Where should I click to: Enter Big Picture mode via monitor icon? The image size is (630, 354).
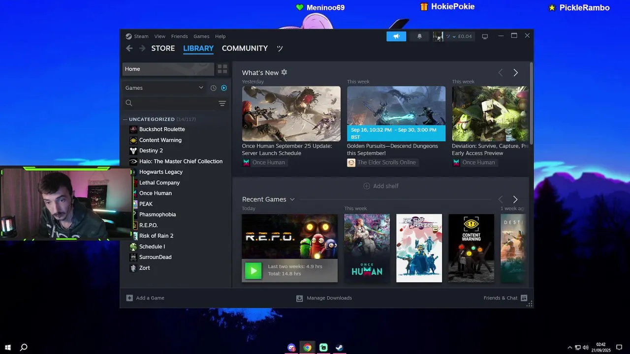click(x=485, y=36)
